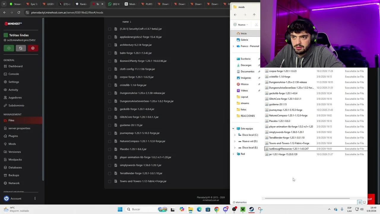Go back in the browser history

(4, 12)
